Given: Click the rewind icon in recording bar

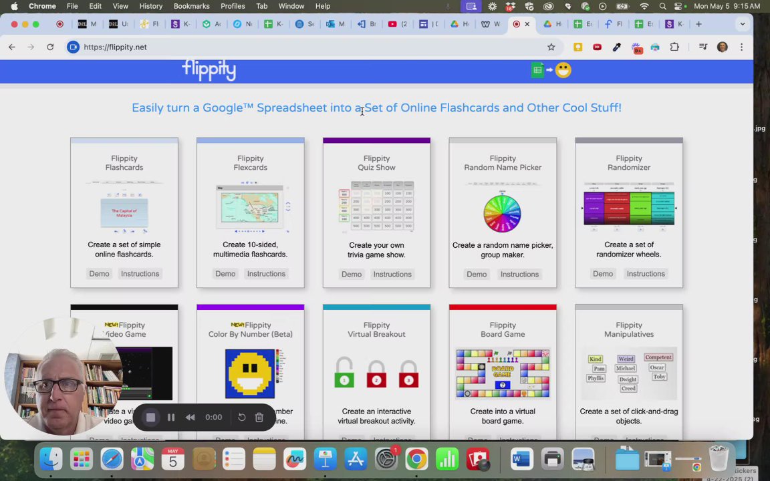Looking at the screenshot, I should 190,417.
